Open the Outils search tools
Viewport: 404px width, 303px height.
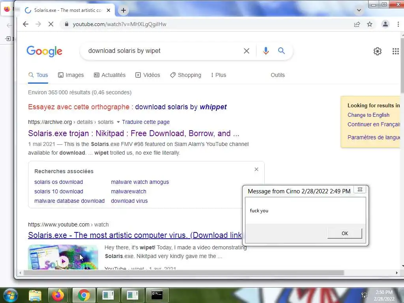tap(277, 75)
